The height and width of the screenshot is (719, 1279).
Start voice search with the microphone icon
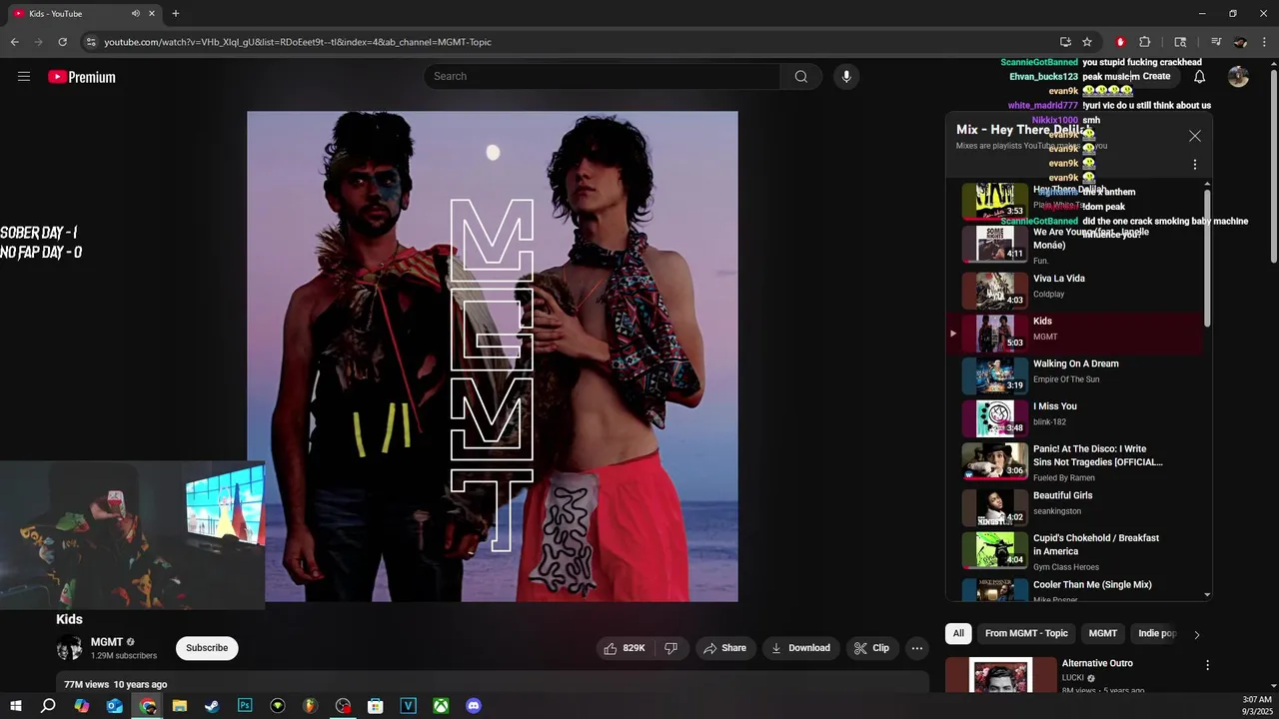point(846,77)
